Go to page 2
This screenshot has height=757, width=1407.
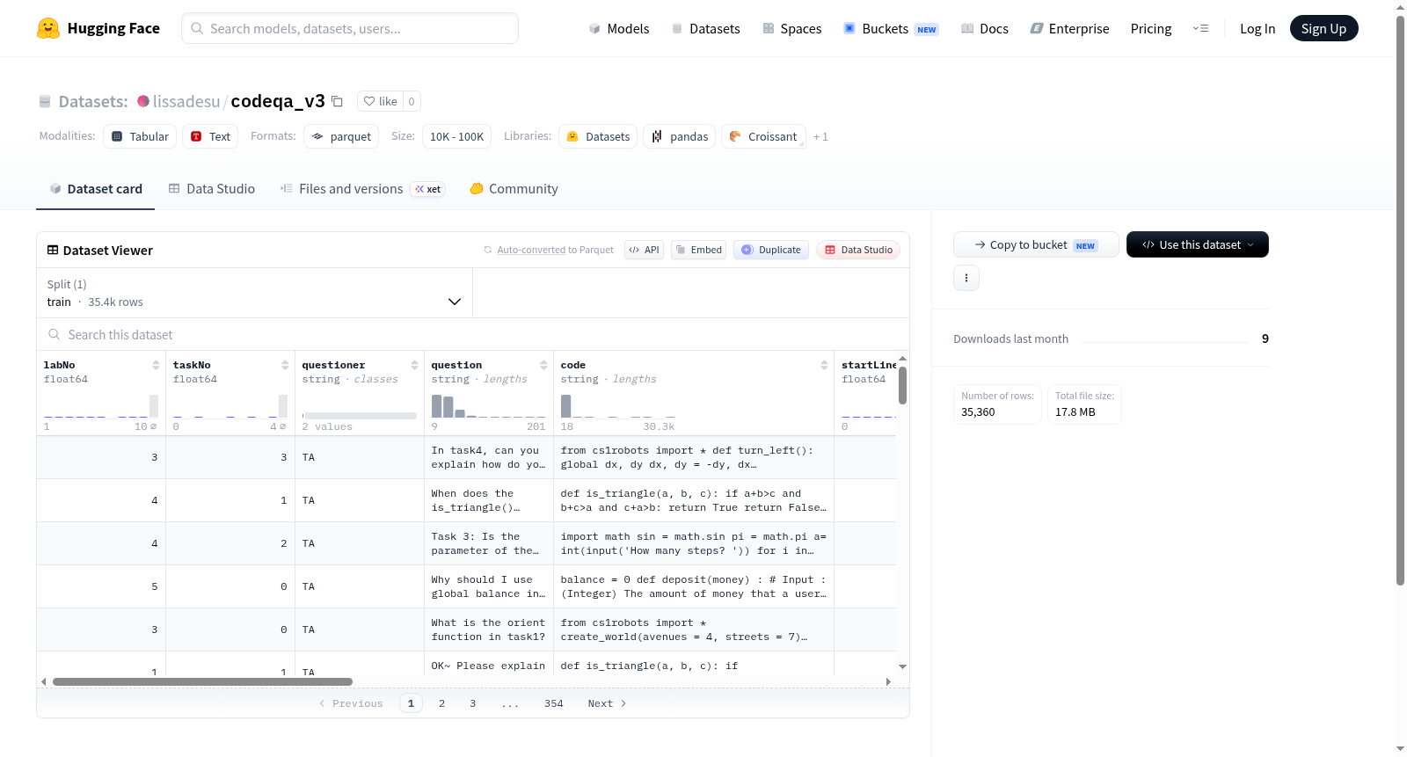[441, 703]
